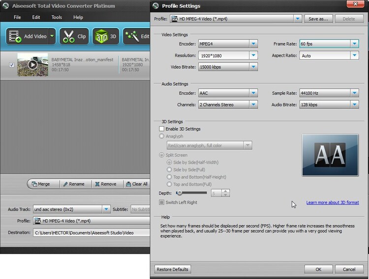Click the output 1920*1080 resolution text
Viewport: 369px width, 279px height.
132,65
